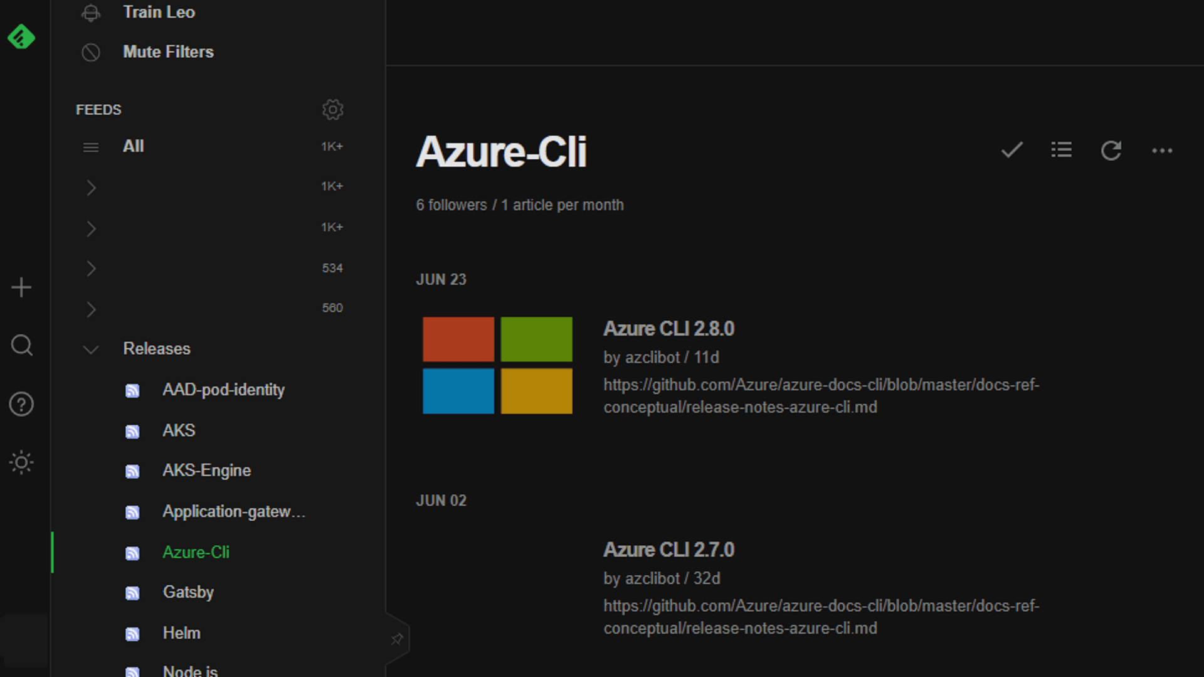The image size is (1204, 677).
Task: Open the add content plus icon
Action: pyautogui.click(x=22, y=287)
